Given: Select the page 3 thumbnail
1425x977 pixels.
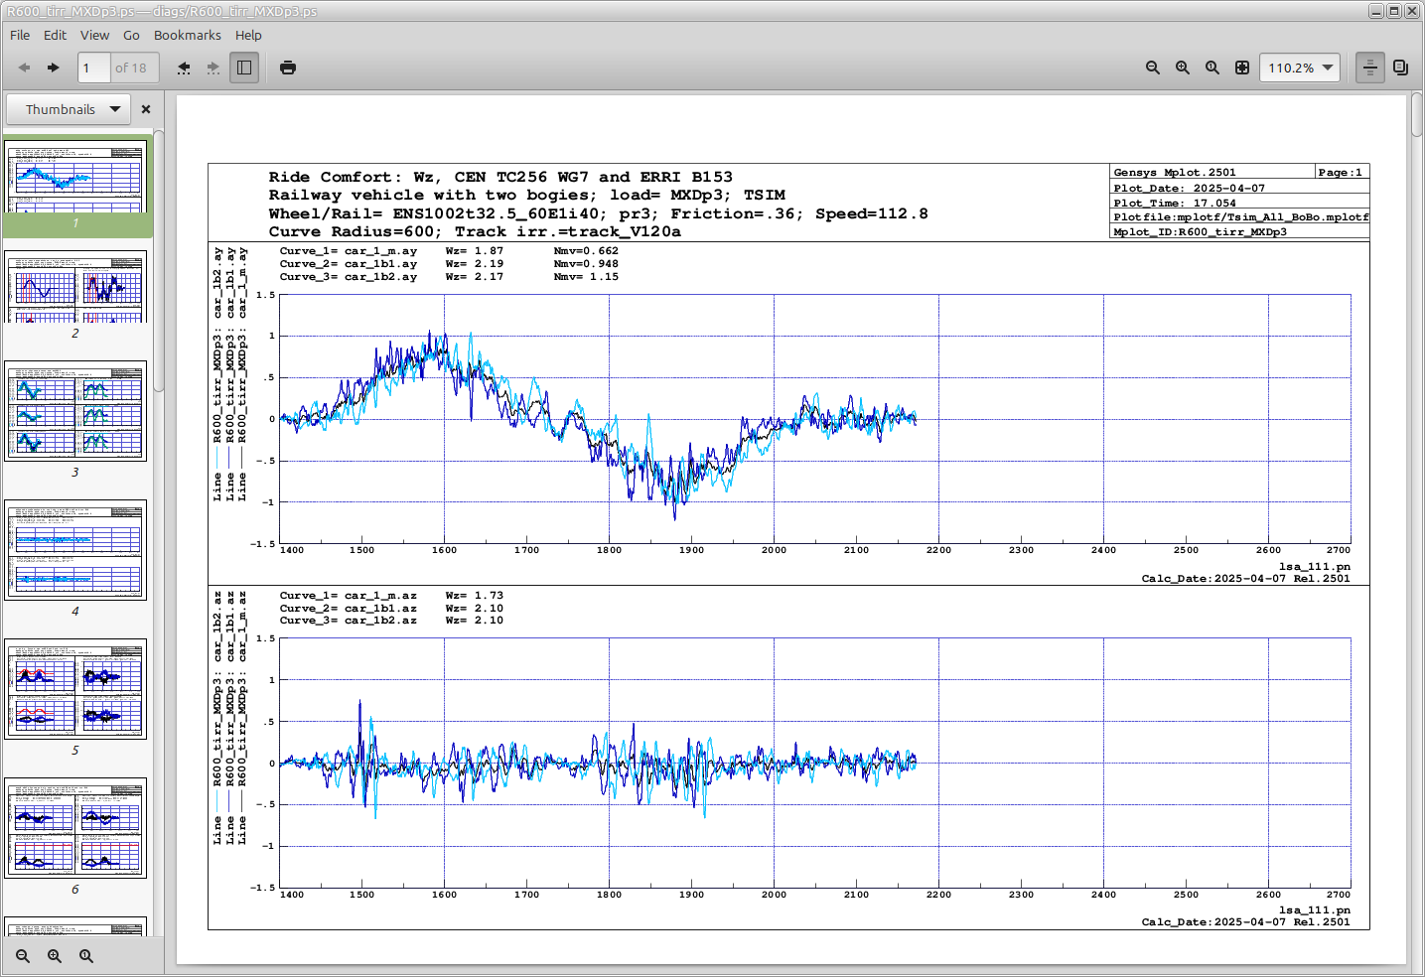Looking at the screenshot, I should click(75, 411).
